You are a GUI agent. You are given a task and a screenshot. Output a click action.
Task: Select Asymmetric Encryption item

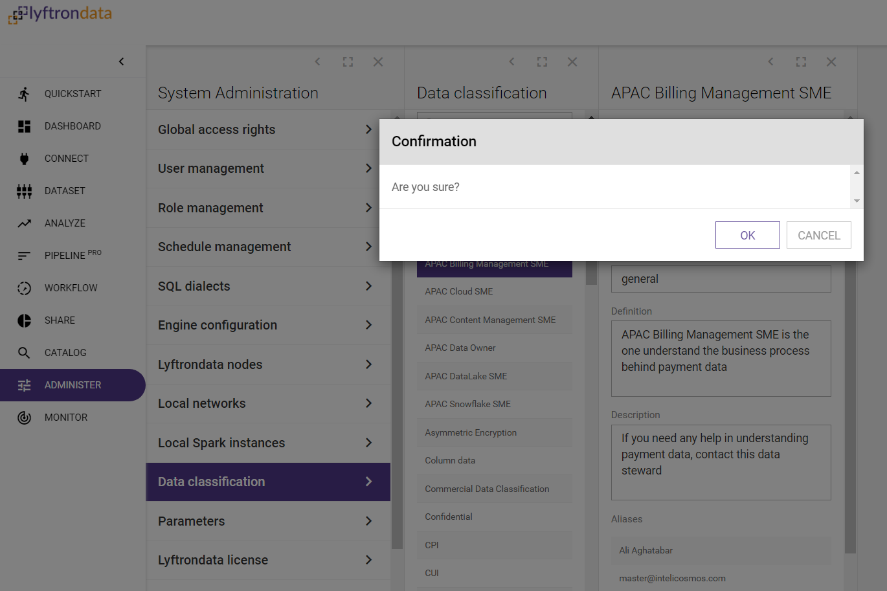[x=495, y=432]
